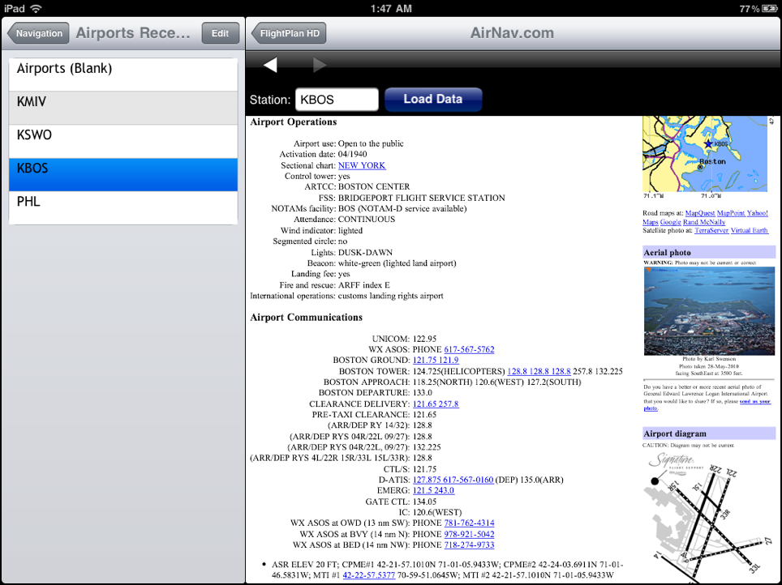The height and width of the screenshot is (585, 782).
Task: Open PHL airport entry
Action: [x=123, y=202]
